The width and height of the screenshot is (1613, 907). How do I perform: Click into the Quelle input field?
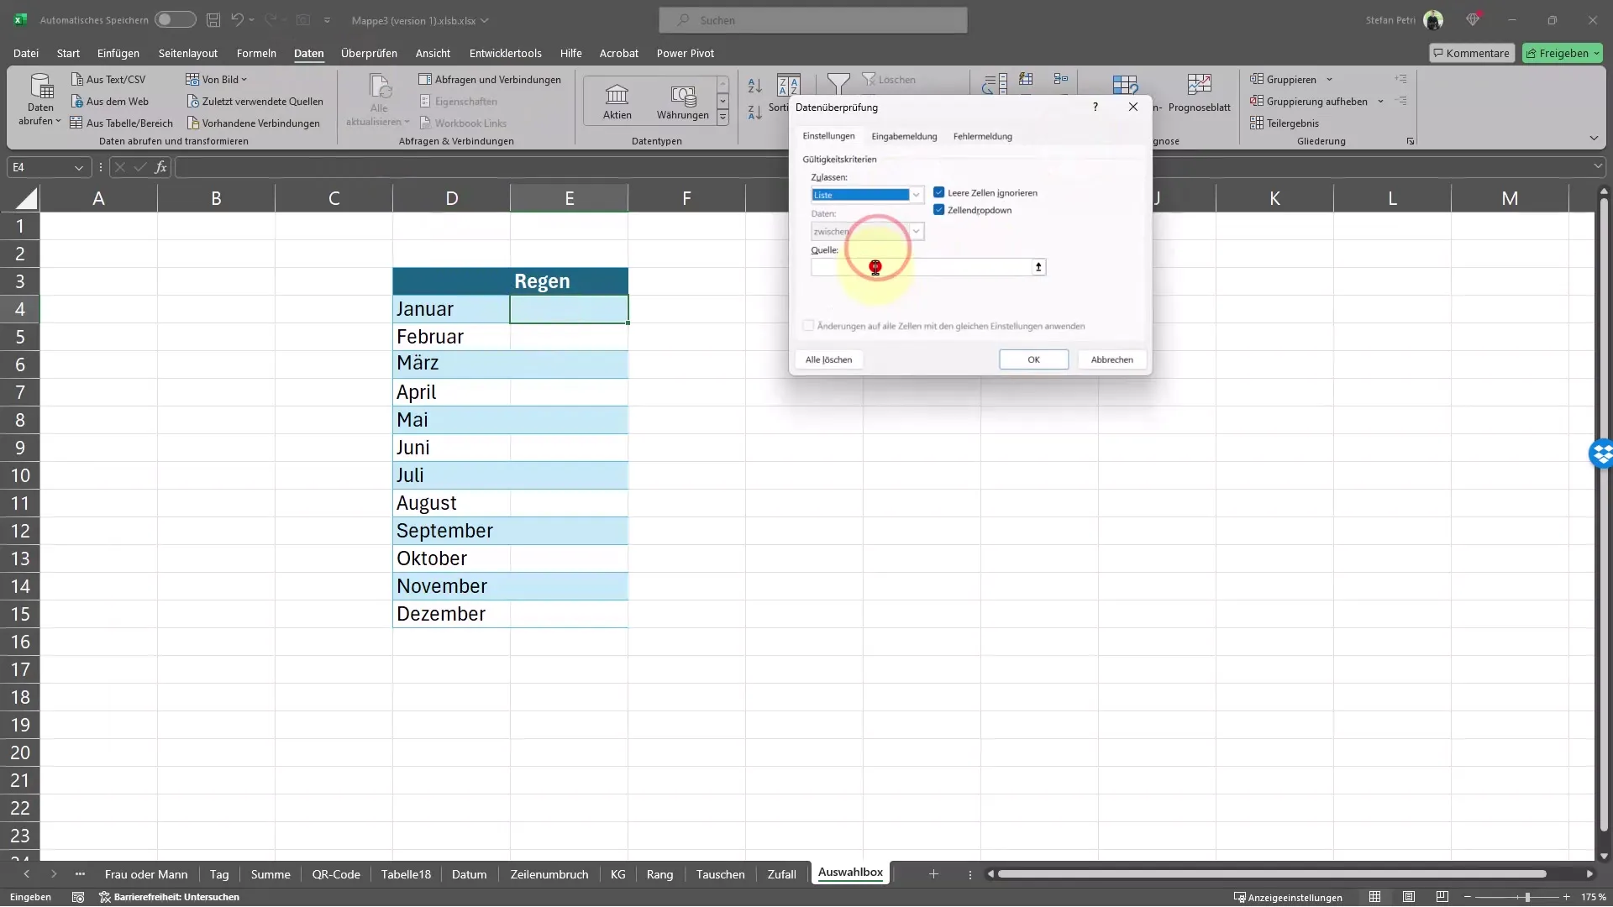click(x=921, y=267)
